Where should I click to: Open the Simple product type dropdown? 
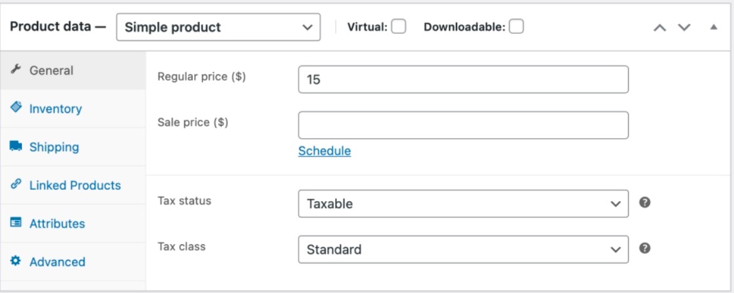point(218,27)
